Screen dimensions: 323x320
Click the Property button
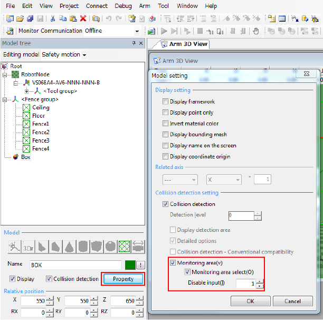[122, 279]
